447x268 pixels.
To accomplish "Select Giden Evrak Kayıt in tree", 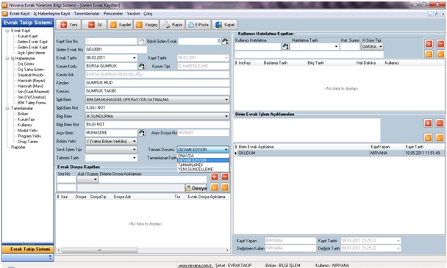I will (x=32, y=47).
